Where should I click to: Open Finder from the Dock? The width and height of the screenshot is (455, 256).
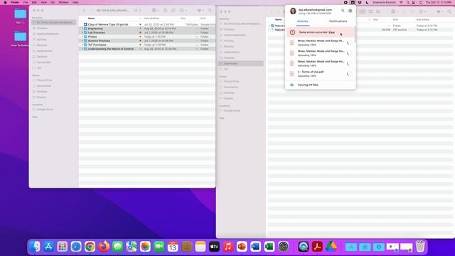35,247
